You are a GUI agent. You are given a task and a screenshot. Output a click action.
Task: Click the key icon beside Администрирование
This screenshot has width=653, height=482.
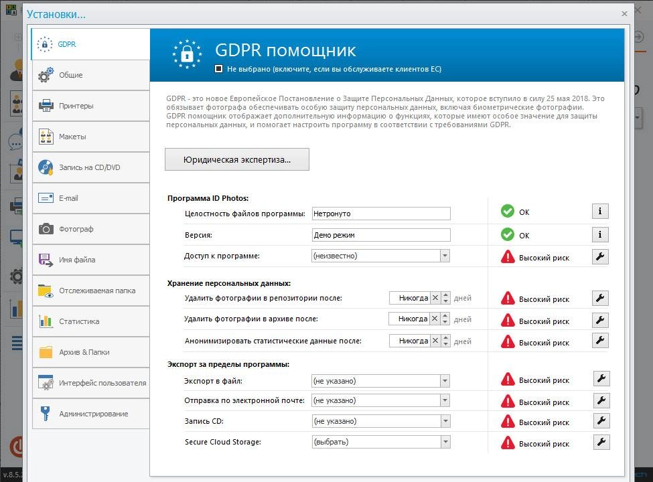click(x=46, y=414)
